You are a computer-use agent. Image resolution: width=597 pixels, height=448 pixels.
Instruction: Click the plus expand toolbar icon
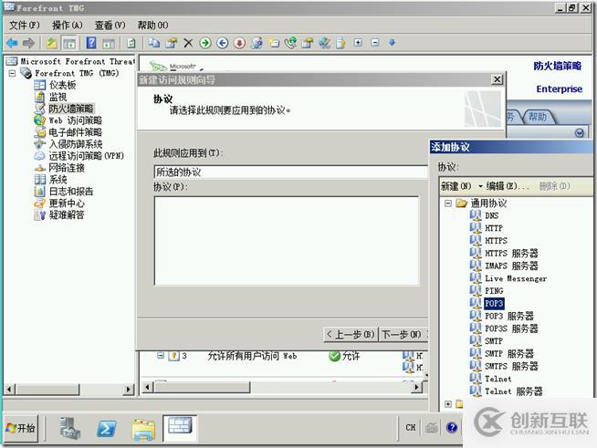[x=358, y=42]
